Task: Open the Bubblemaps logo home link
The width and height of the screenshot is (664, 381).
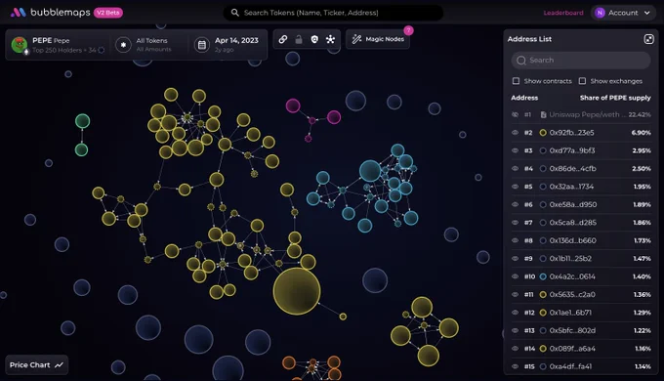Action: [51, 13]
